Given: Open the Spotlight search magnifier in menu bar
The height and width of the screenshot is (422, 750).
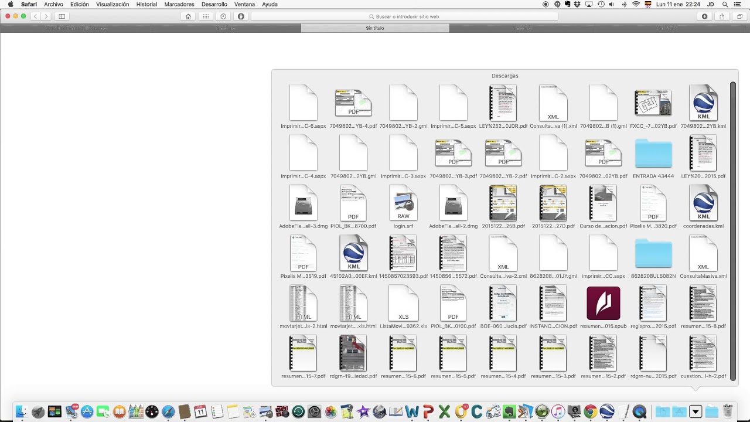Looking at the screenshot, I should pyautogui.click(x=725, y=4).
